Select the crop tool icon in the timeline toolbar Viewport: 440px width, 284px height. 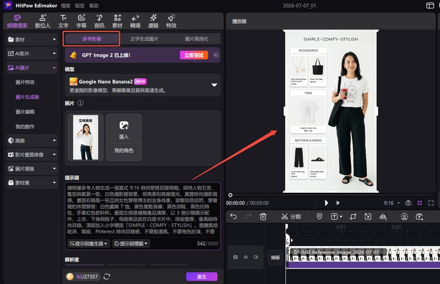tap(353, 216)
